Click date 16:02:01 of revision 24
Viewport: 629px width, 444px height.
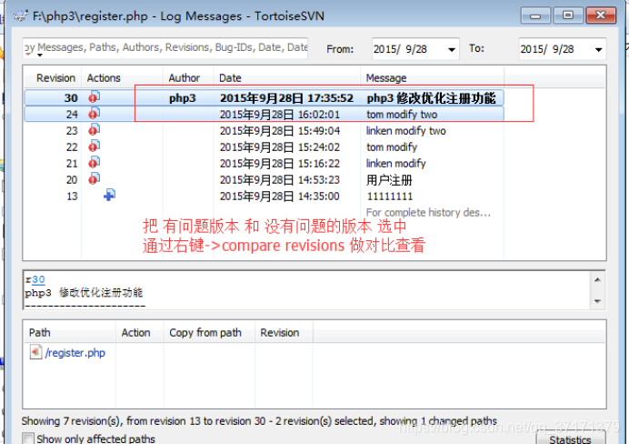(x=280, y=115)
